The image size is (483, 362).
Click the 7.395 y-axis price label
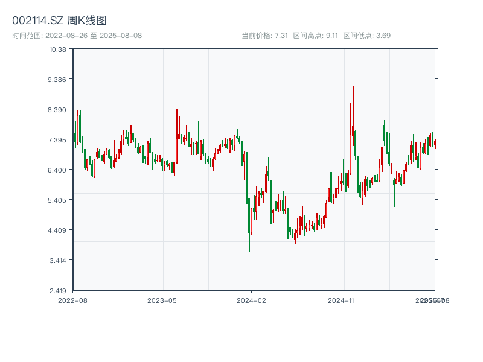(59, 140)
